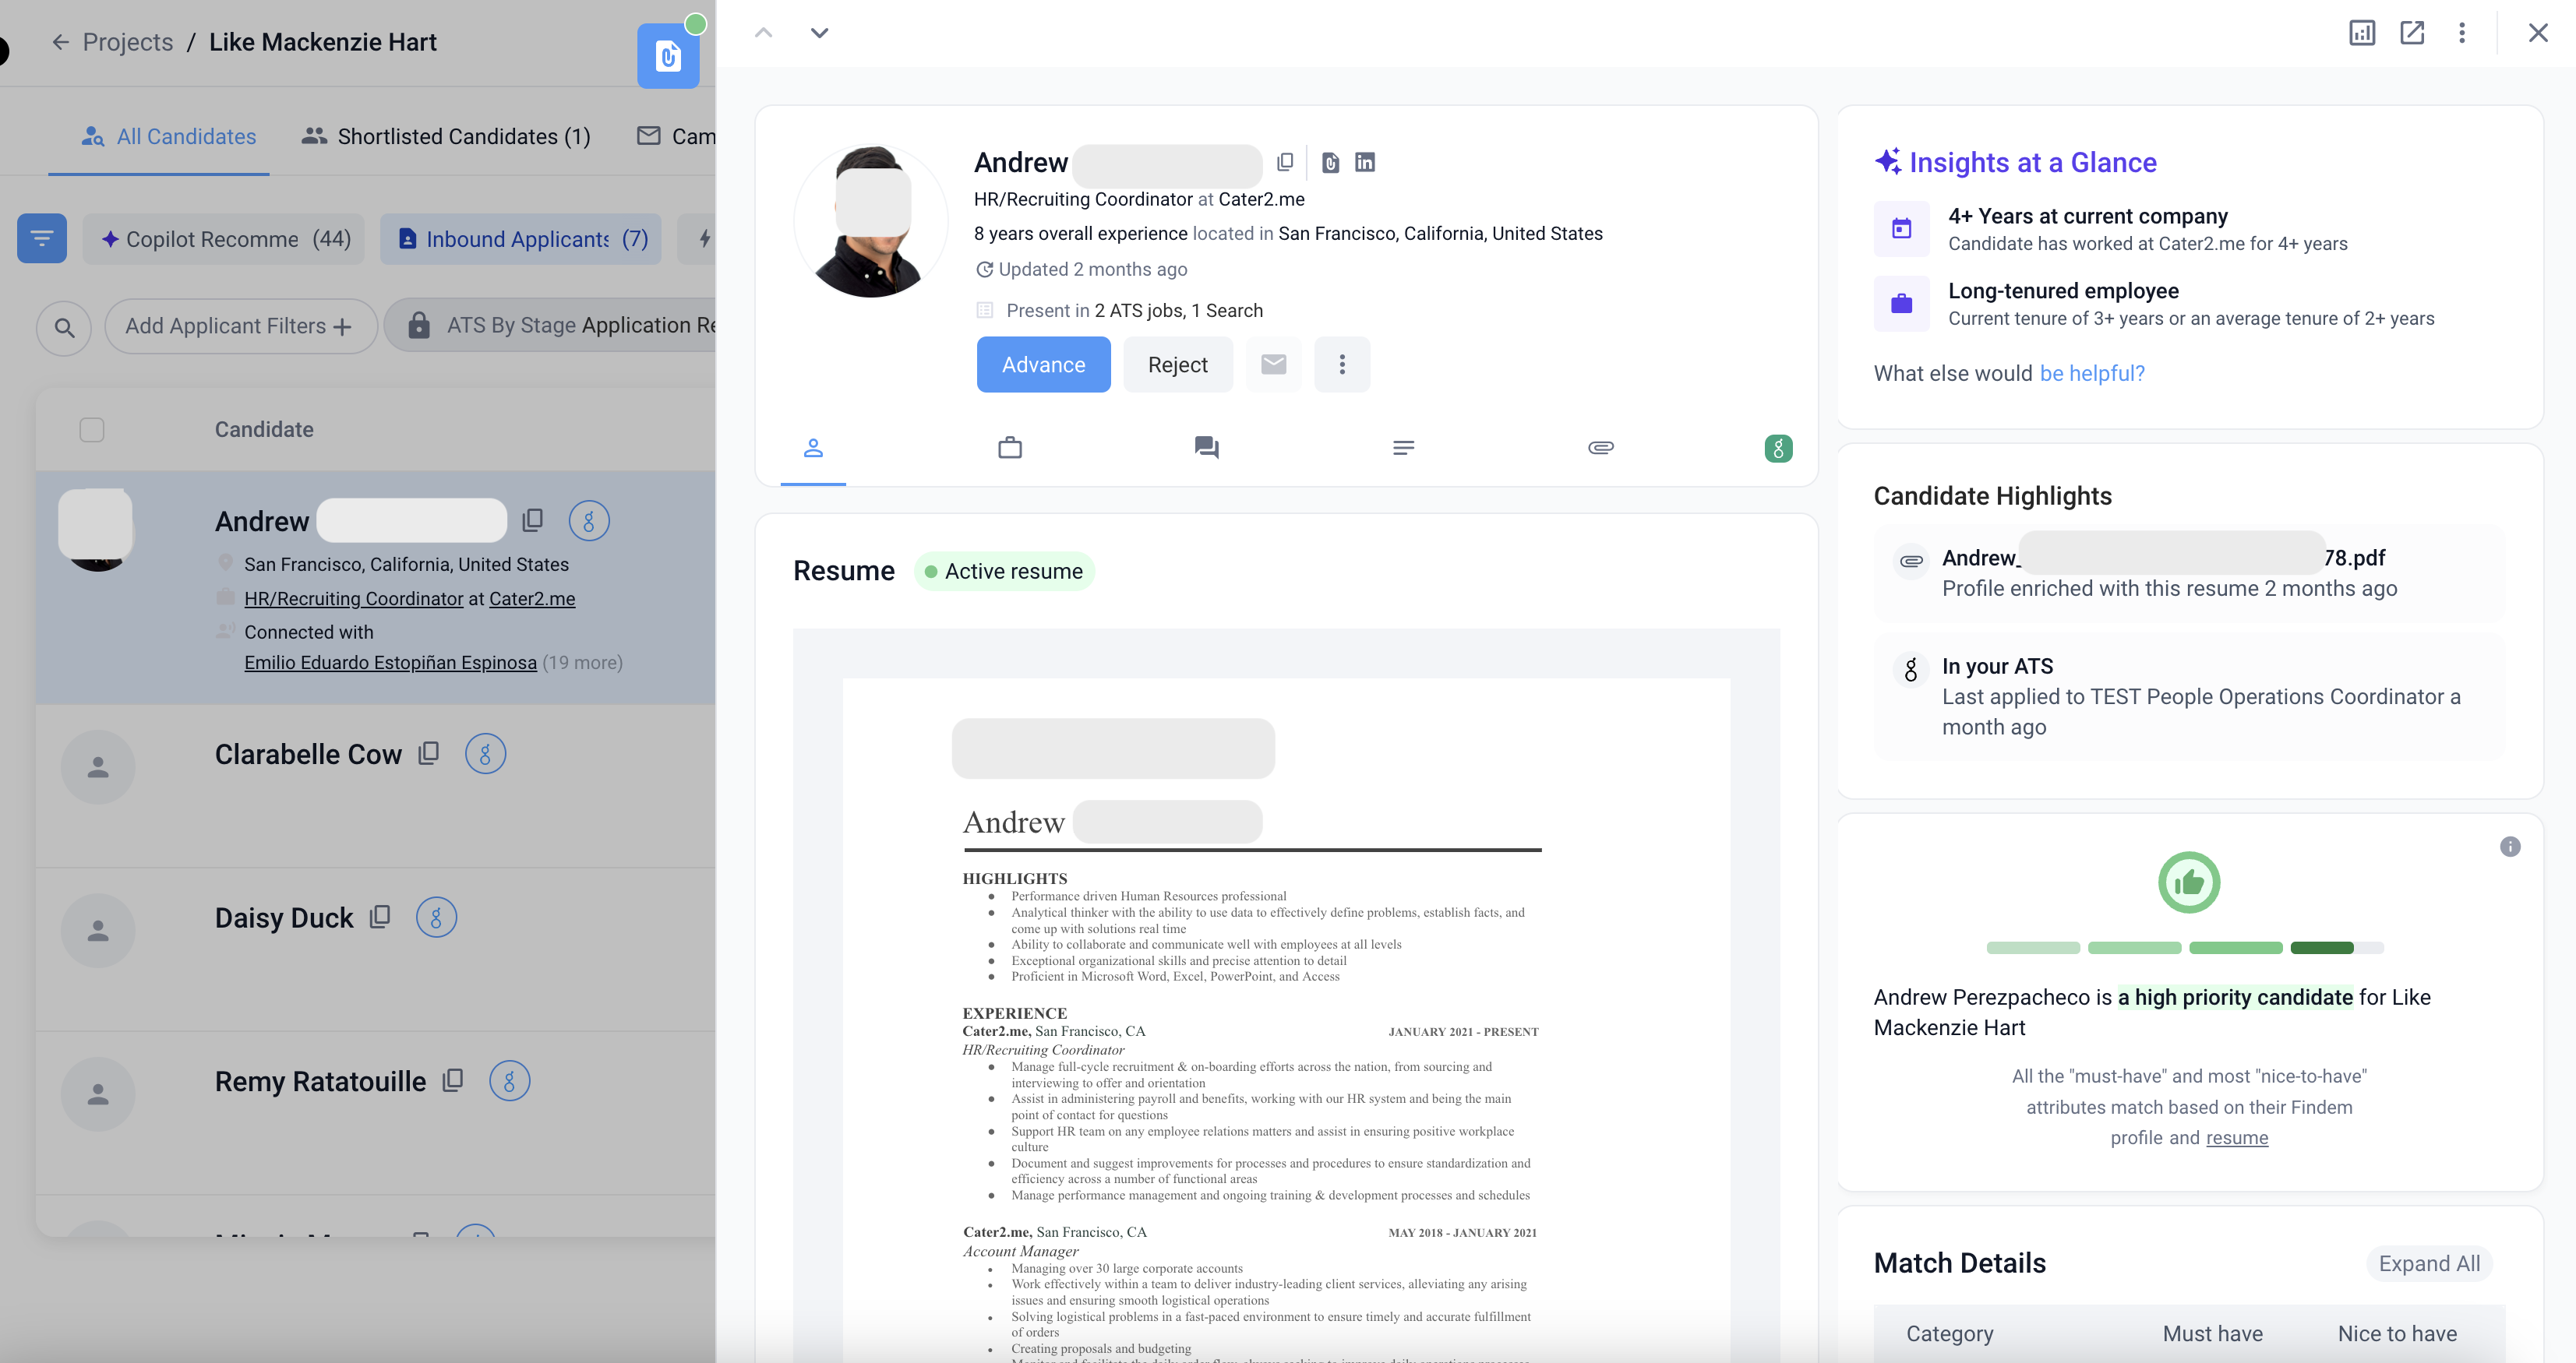
Task: Open the attachments paperclip tab
Action: (1600, 448)
